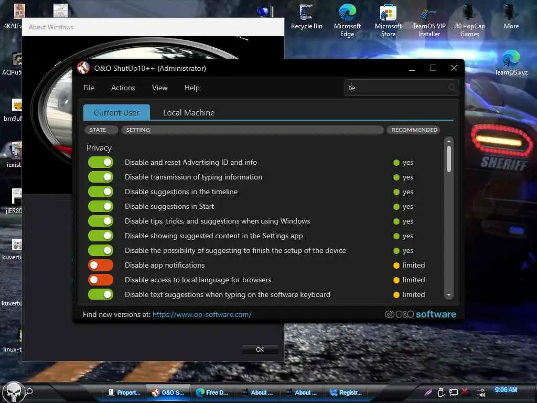The height and width of the screenshot is (403, 537).
Task: Open the oo-software.com link
Action: (202, 314)
